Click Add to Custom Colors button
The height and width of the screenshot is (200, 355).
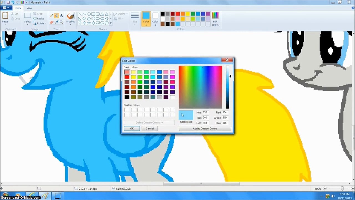click(205, 129)
